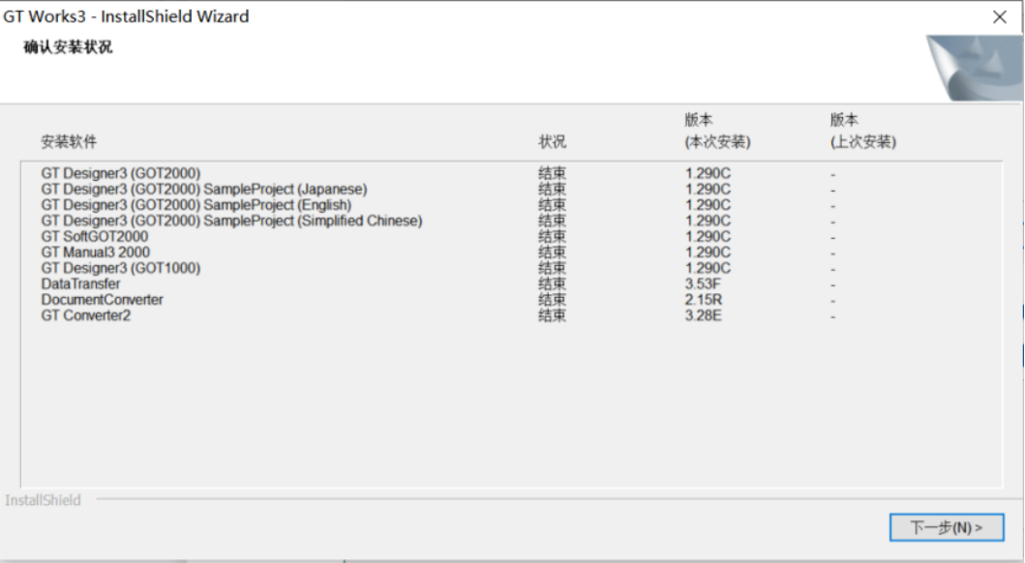Click the 下一步(N) > button
The height and width of the screenshot is (563, 1025).
click(947, 527)
